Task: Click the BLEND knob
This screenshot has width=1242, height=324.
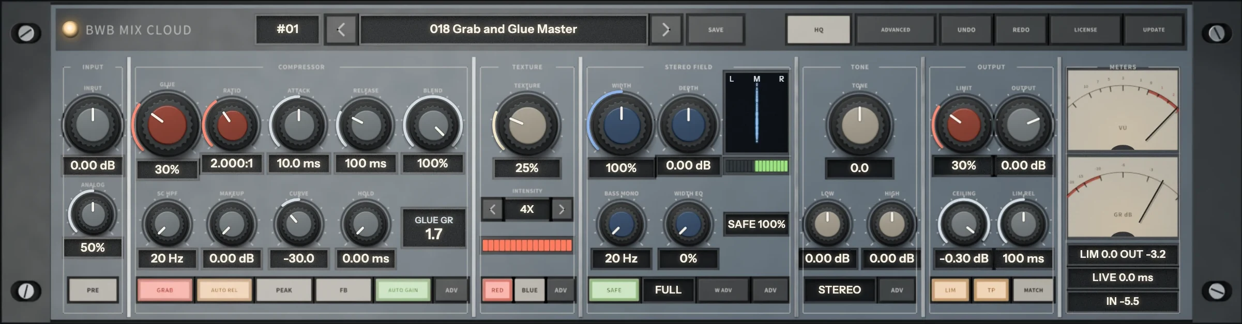Action: coord(433,126)
